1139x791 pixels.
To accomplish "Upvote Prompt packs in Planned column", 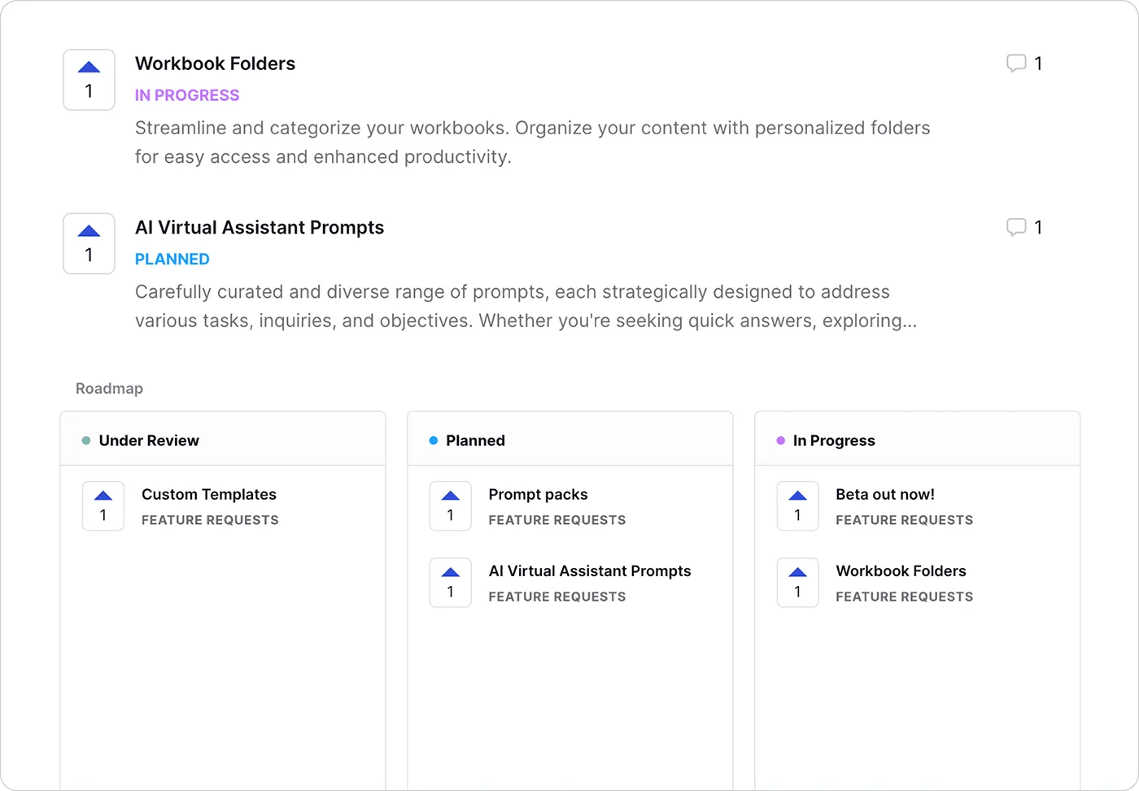I will (x=451, y=506).
